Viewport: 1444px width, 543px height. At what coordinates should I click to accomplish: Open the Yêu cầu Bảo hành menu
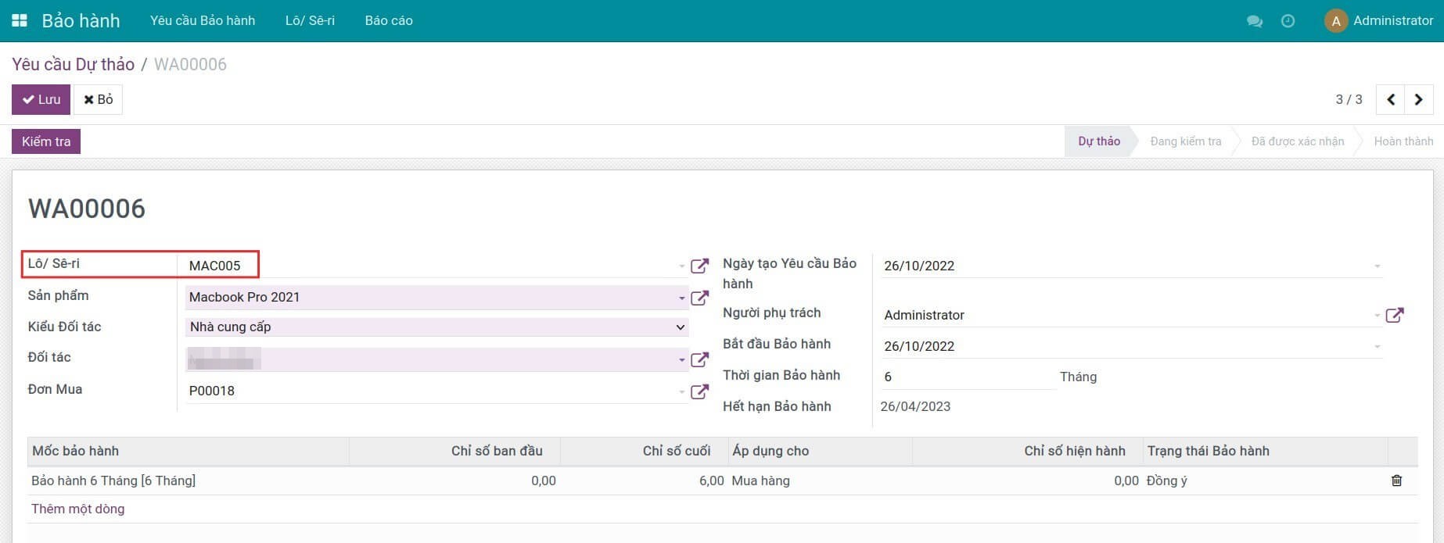pyautogui.click(x=203, y=20)
